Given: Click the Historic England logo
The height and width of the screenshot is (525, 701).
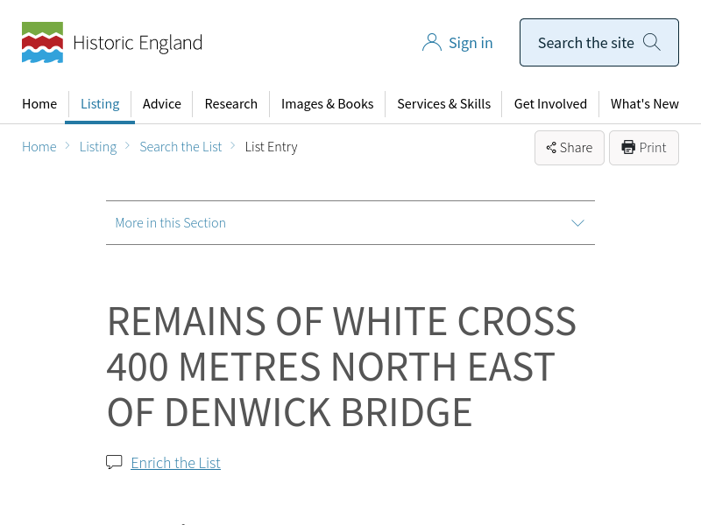Looking at the screenshot, I should coord(112,43).
